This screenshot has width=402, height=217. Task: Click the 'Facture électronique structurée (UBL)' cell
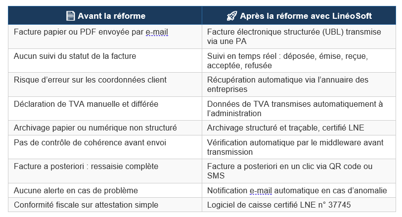point(294,37)
